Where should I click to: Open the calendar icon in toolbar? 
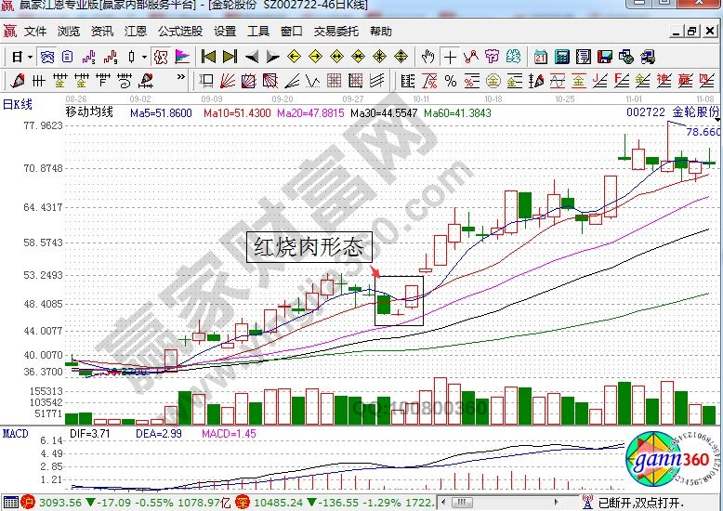tap(541, 57)
